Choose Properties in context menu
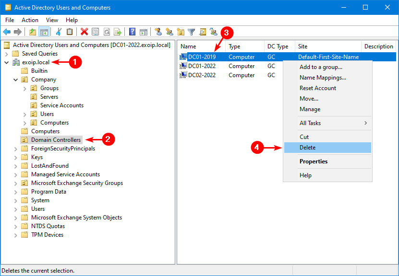This screenshot has height=276, width=399. (327, 161)
